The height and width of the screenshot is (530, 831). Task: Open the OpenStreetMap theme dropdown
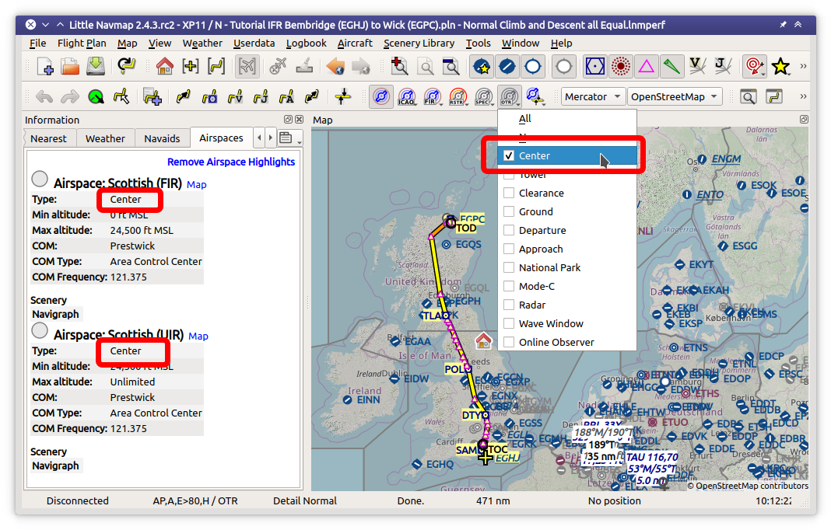click(x=674, y=97)
